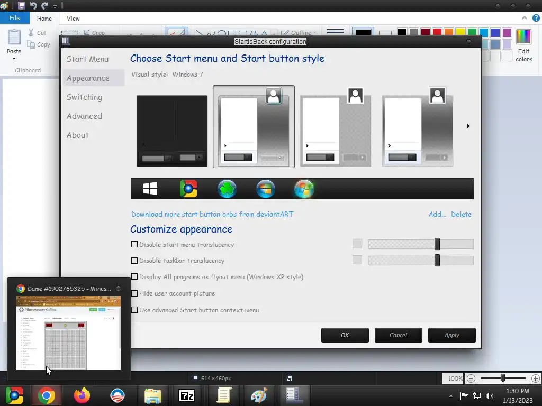The image size is (542, 406).
Task: Click the Action Center flag in the system tray
Action: (464, 395)
